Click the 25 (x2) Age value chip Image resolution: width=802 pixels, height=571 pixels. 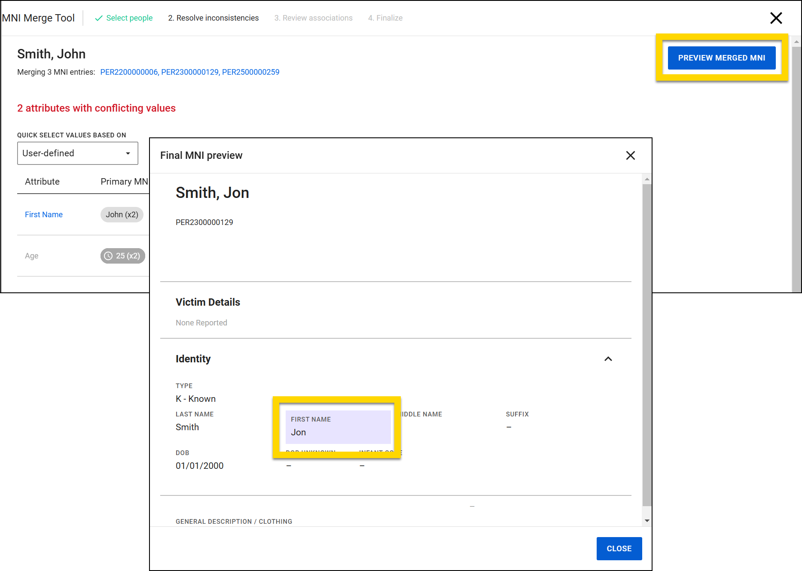123,256
